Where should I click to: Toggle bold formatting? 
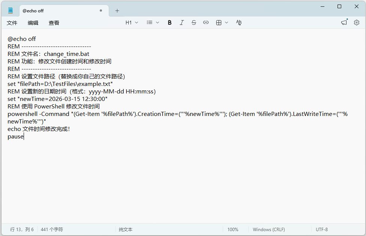169,23
